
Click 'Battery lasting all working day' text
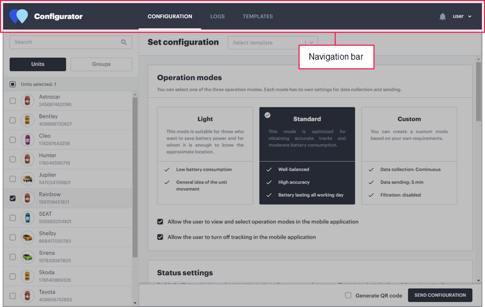311,195
